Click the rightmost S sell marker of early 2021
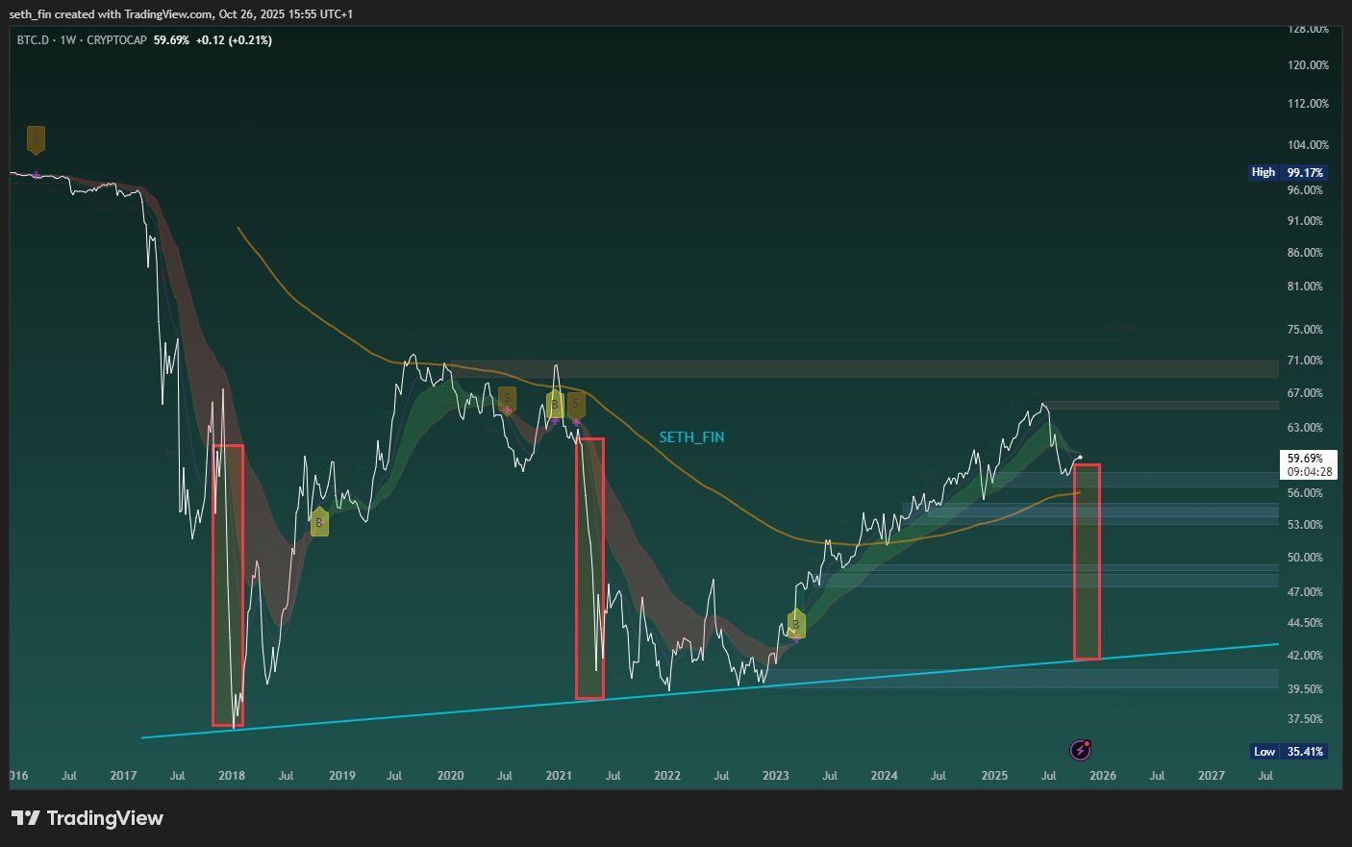Screen dimensions: 1352x847 [574, 405]
